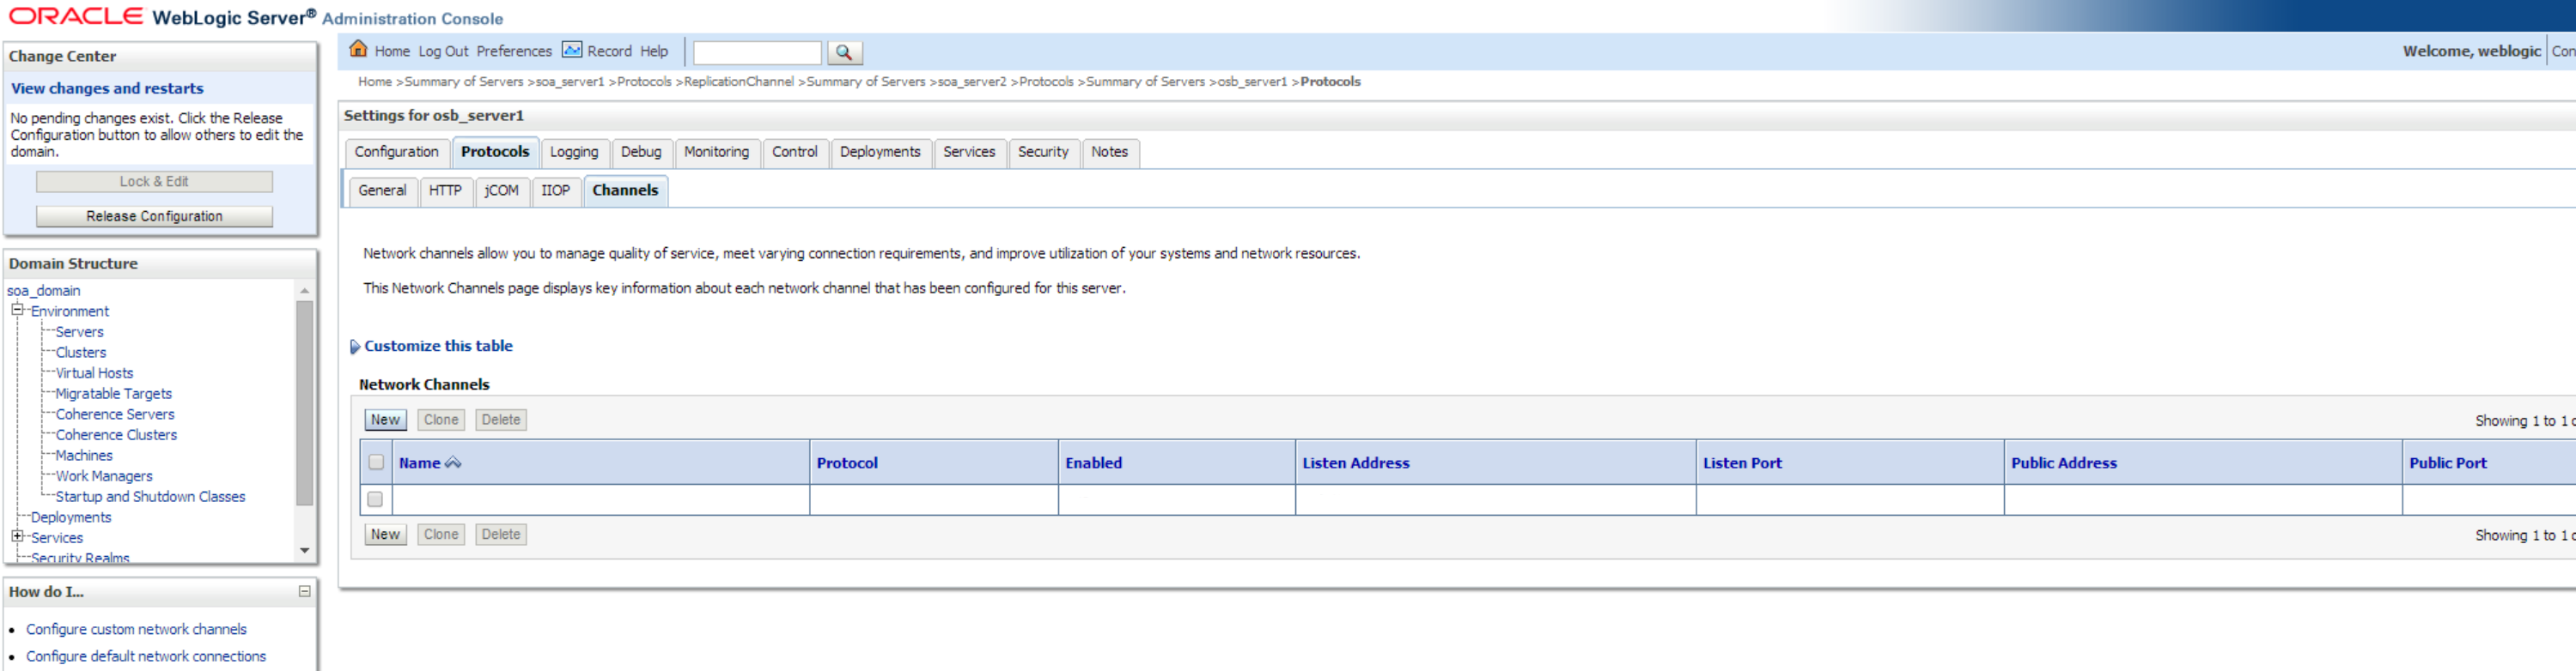Open the HTTP sub-tab
This screenshot has height=671, width=2576.
[445, 190]
